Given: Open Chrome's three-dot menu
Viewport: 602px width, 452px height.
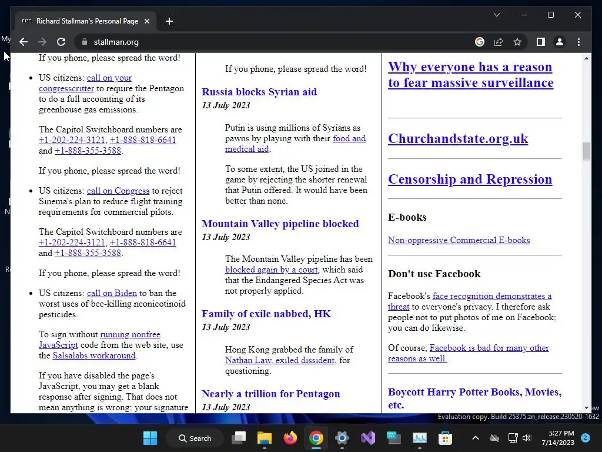Looking at the screenshot, I should (x=578, y=42).
